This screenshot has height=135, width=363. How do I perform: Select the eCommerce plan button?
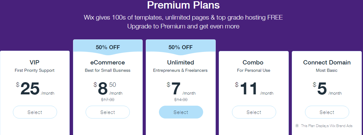pos(108,112)
